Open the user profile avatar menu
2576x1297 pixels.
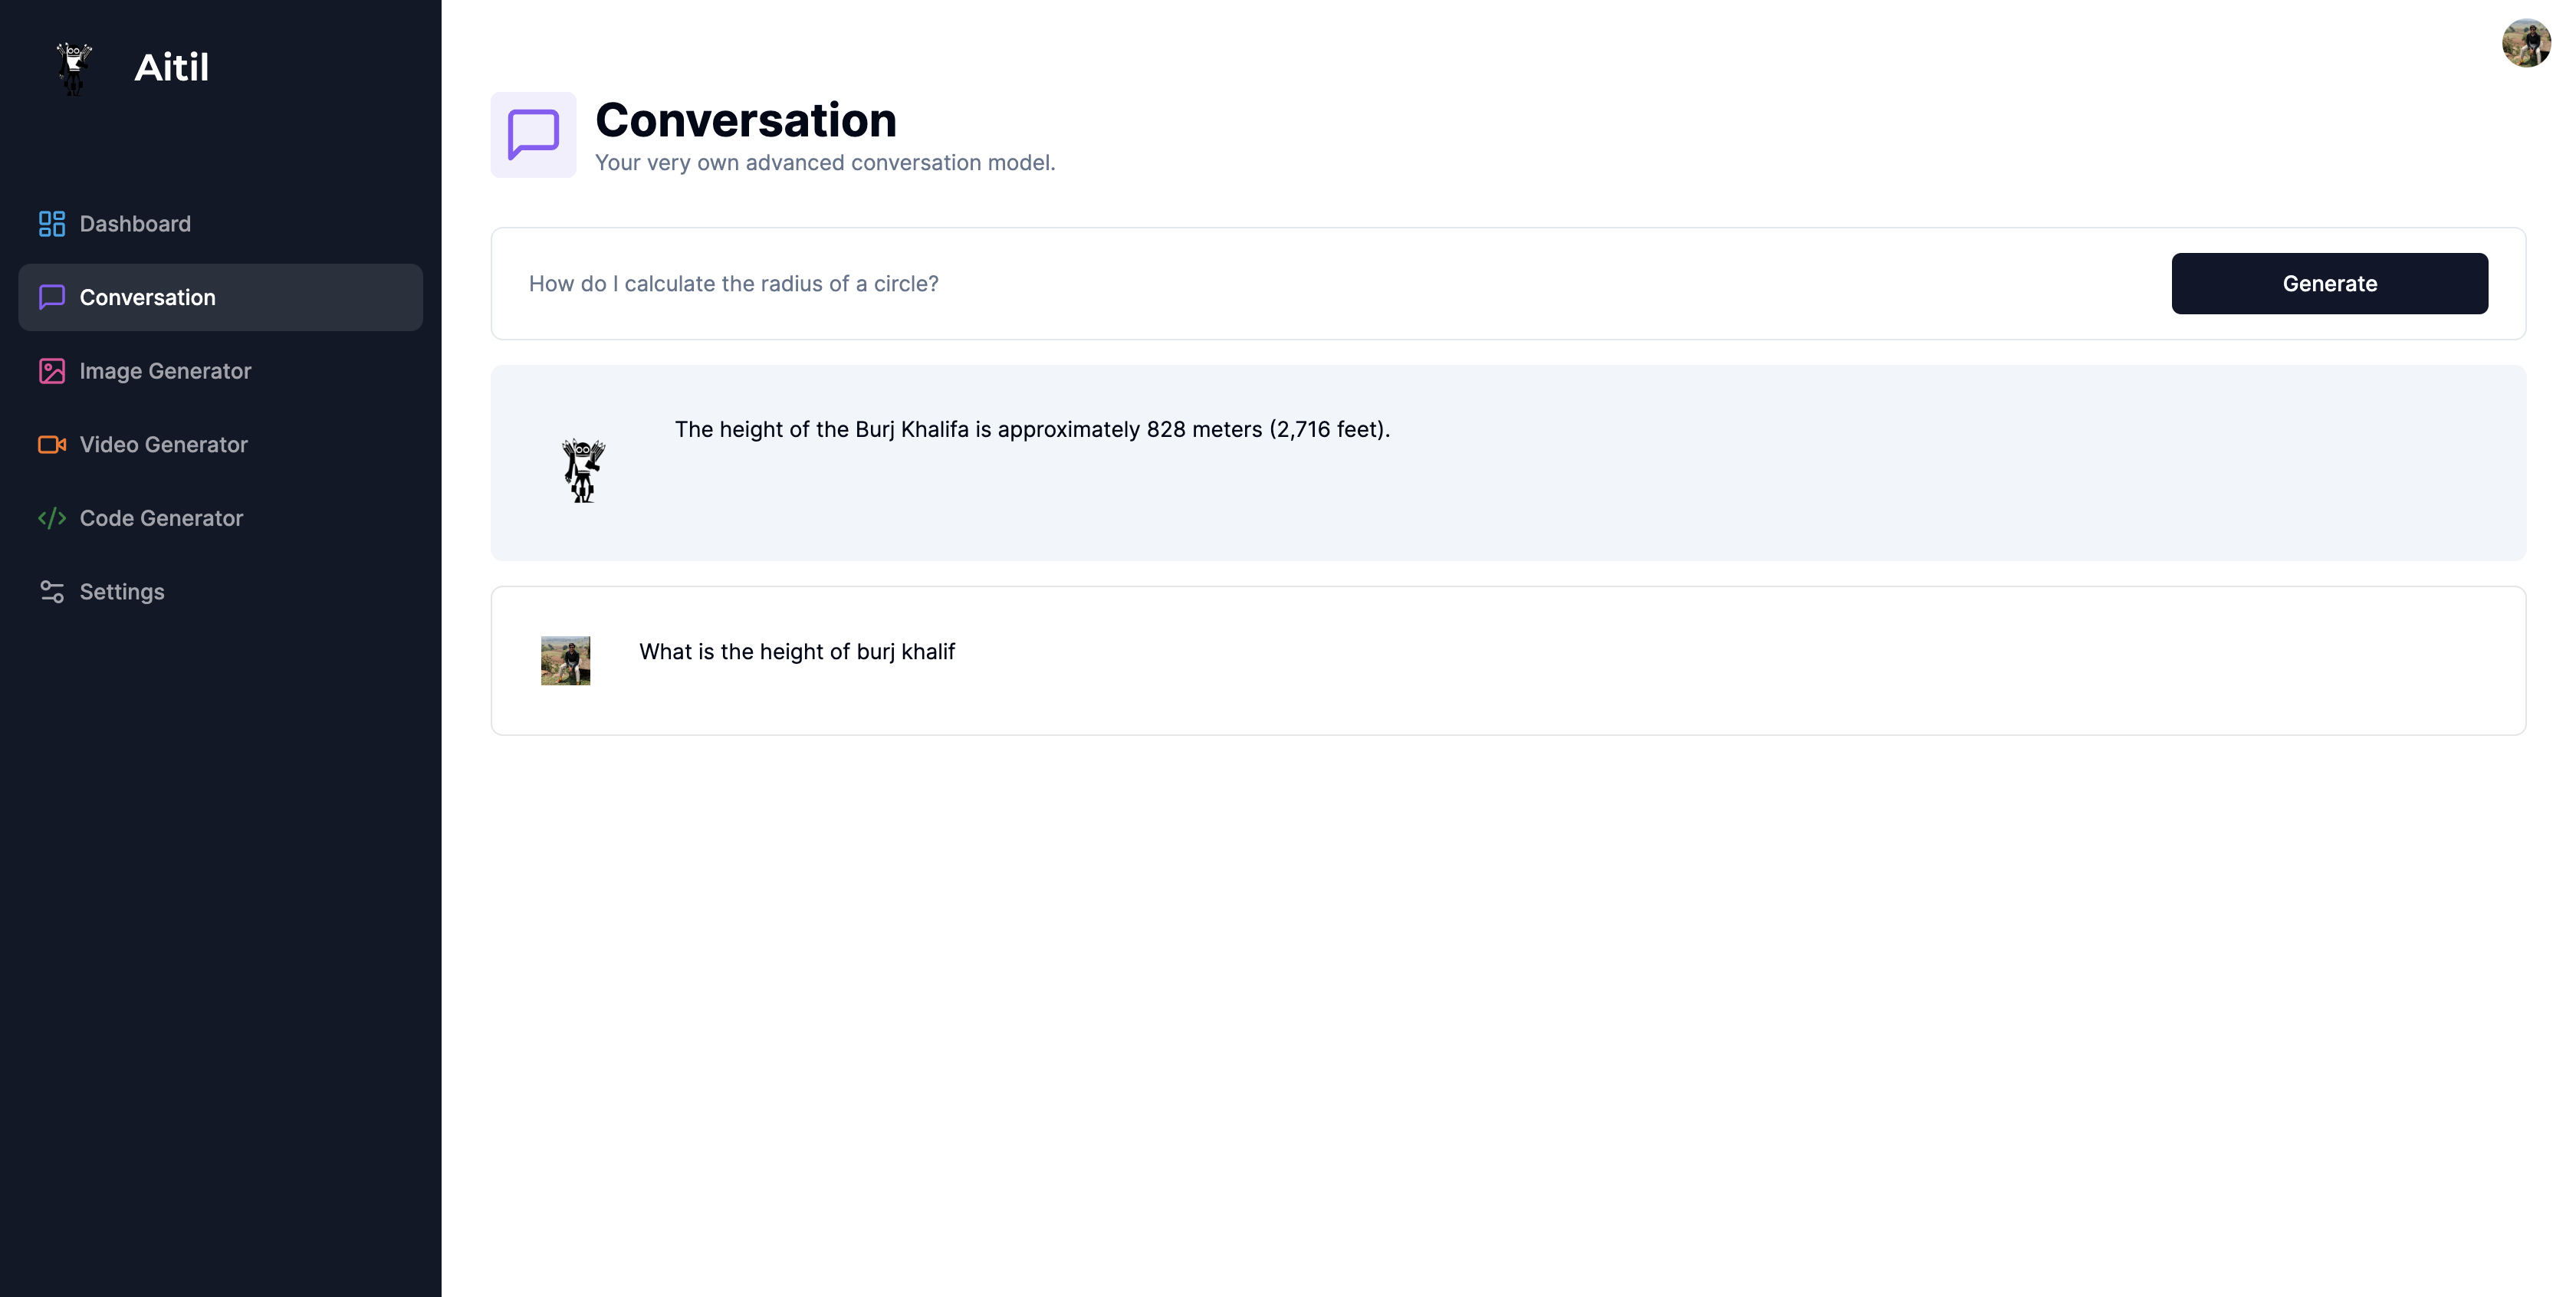[2526, 43]
